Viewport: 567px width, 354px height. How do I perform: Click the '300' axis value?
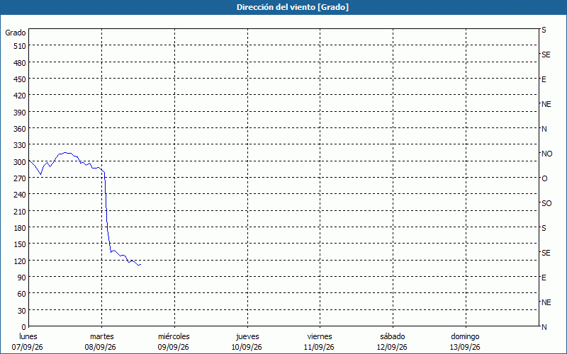(20, 162)
